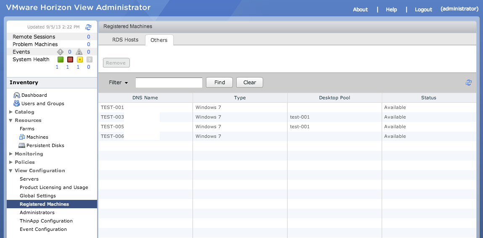The image size is (483, 238).
Task: Refresh the Registered Machines table icon
Action: 469,82
